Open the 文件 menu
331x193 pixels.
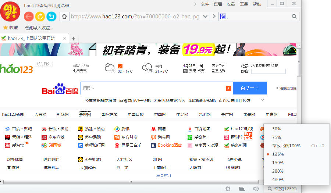pos(205,4)
